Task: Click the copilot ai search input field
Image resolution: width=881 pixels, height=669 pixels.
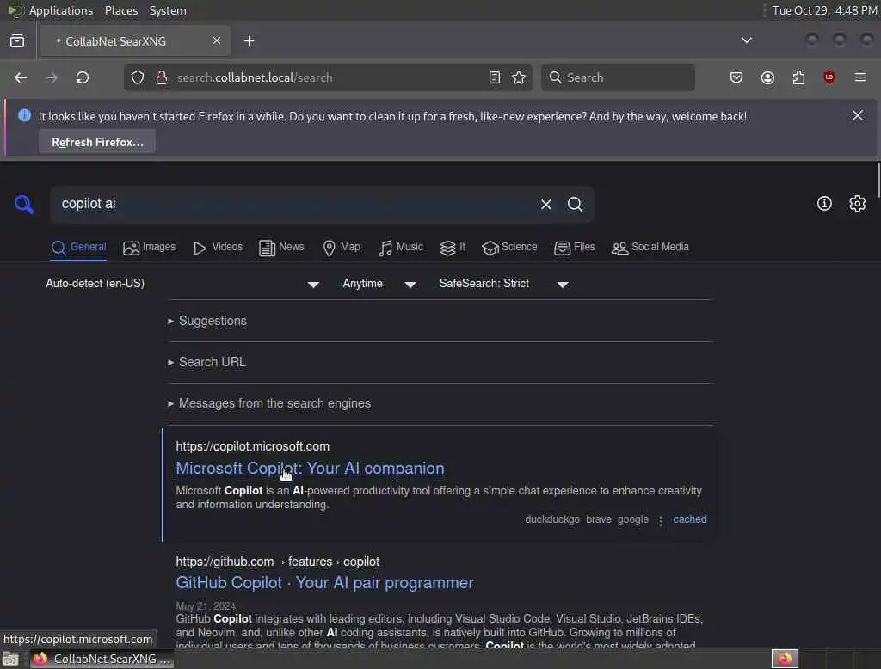Action: 295,204
